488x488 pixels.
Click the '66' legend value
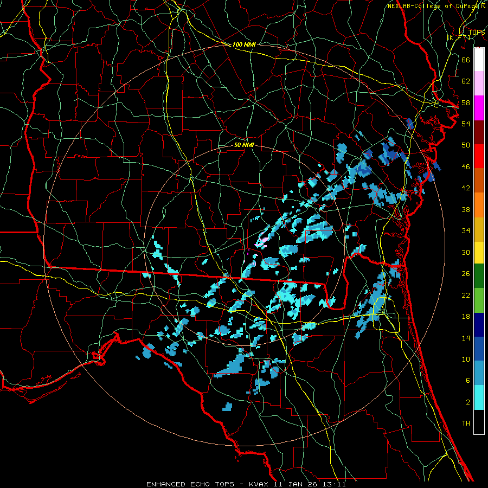point(466,60)
